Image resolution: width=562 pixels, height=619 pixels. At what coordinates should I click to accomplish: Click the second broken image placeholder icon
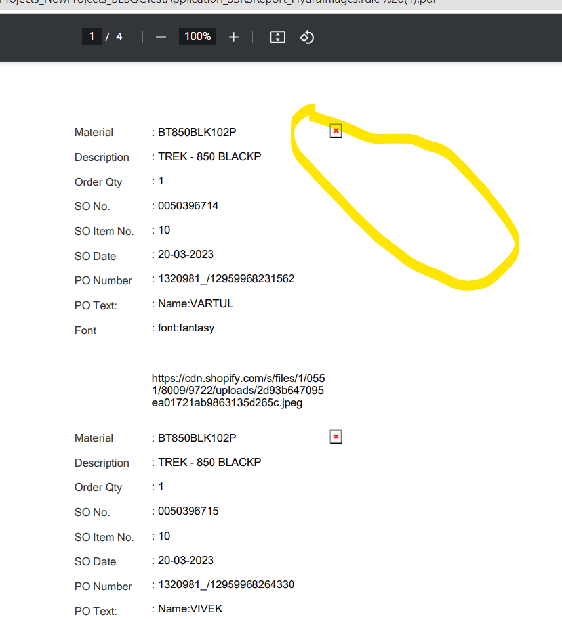tap(336, 436)
